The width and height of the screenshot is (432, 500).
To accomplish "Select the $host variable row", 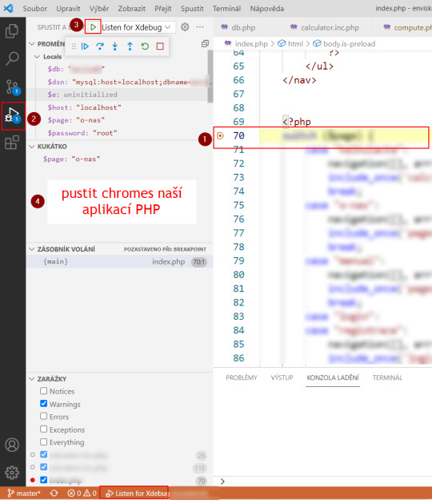I will (x=117, y=107).
